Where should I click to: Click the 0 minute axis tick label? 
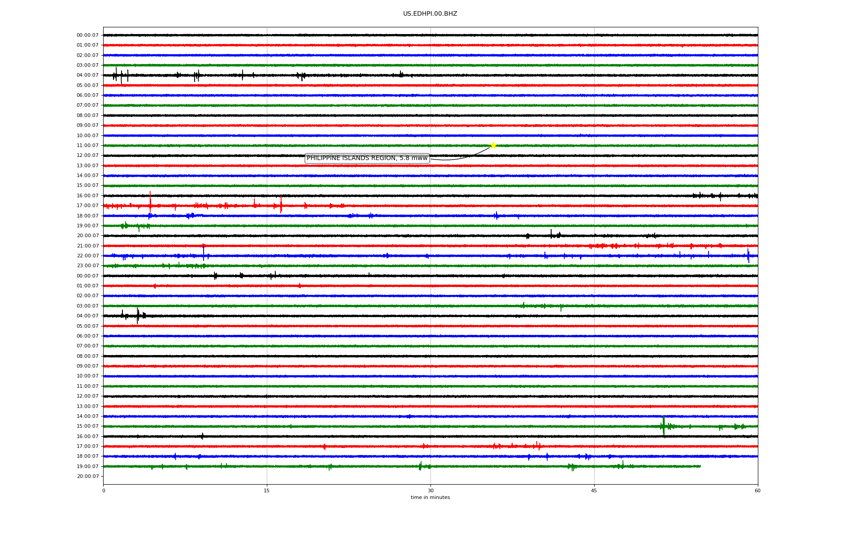click(104, 490)
